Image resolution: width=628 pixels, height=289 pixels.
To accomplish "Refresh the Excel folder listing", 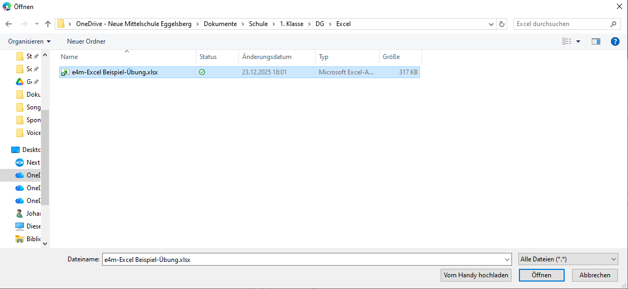I will click(x=502, y=24).
